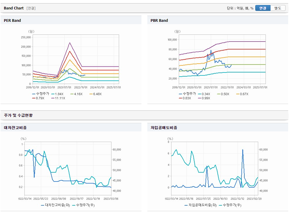Viewport: 292px width, 213px height.
Task: Click the 2023/02/20 date in 차입공매도비중 chart
Action: pyautogui.click(x=254, y=199)
